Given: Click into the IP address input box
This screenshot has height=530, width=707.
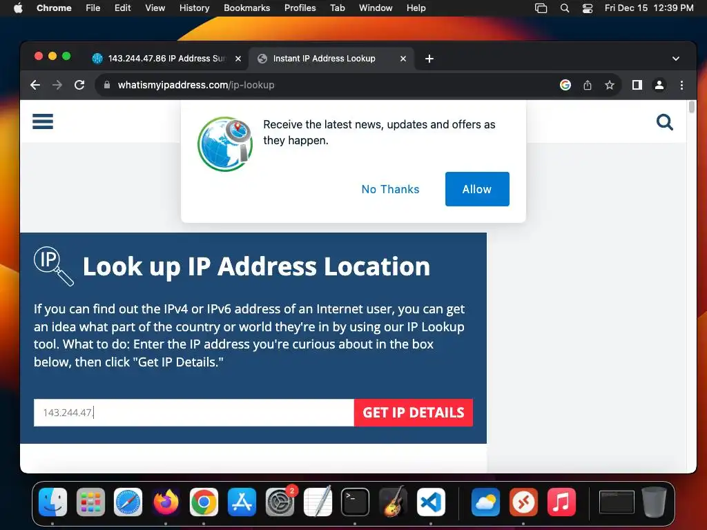Looking at the screenshot, I should 194,413.
